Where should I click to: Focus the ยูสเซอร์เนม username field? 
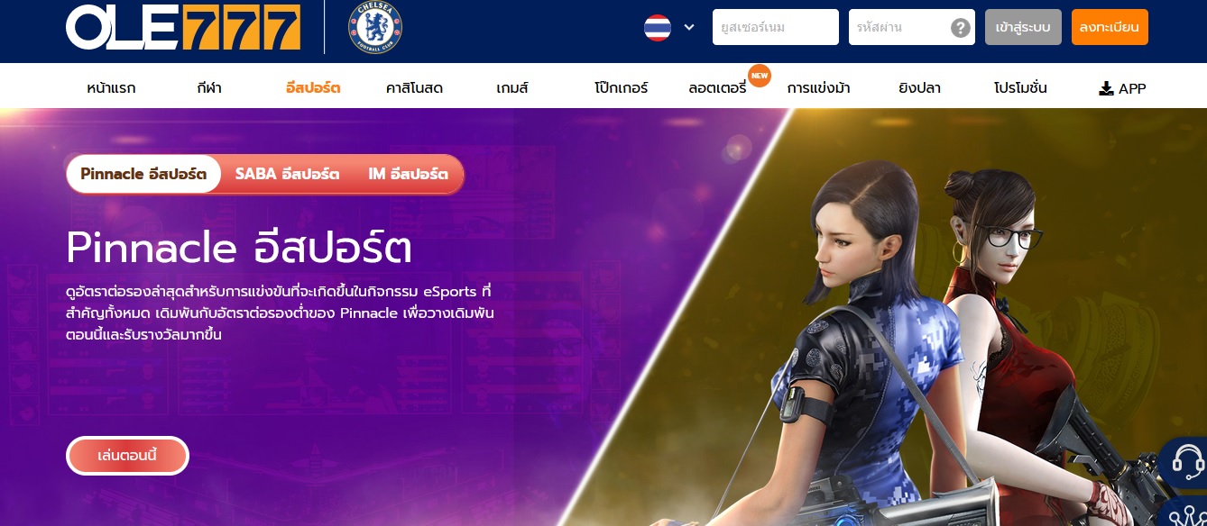pos(776,27)
